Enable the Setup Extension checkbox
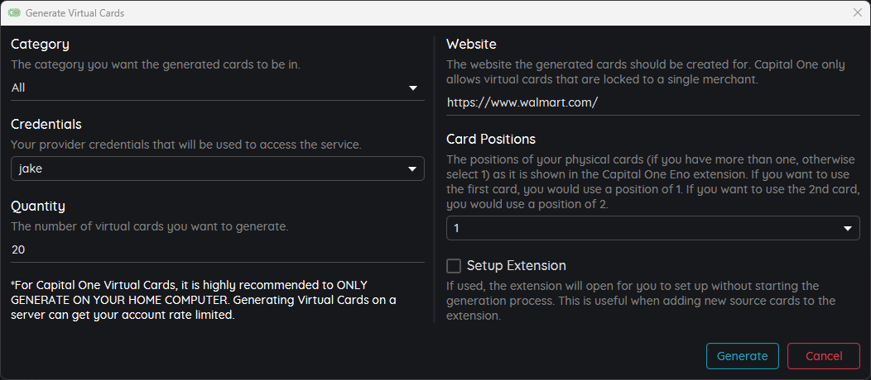The height and width of the screenshot is (380, 871). (x=454, y=266)
